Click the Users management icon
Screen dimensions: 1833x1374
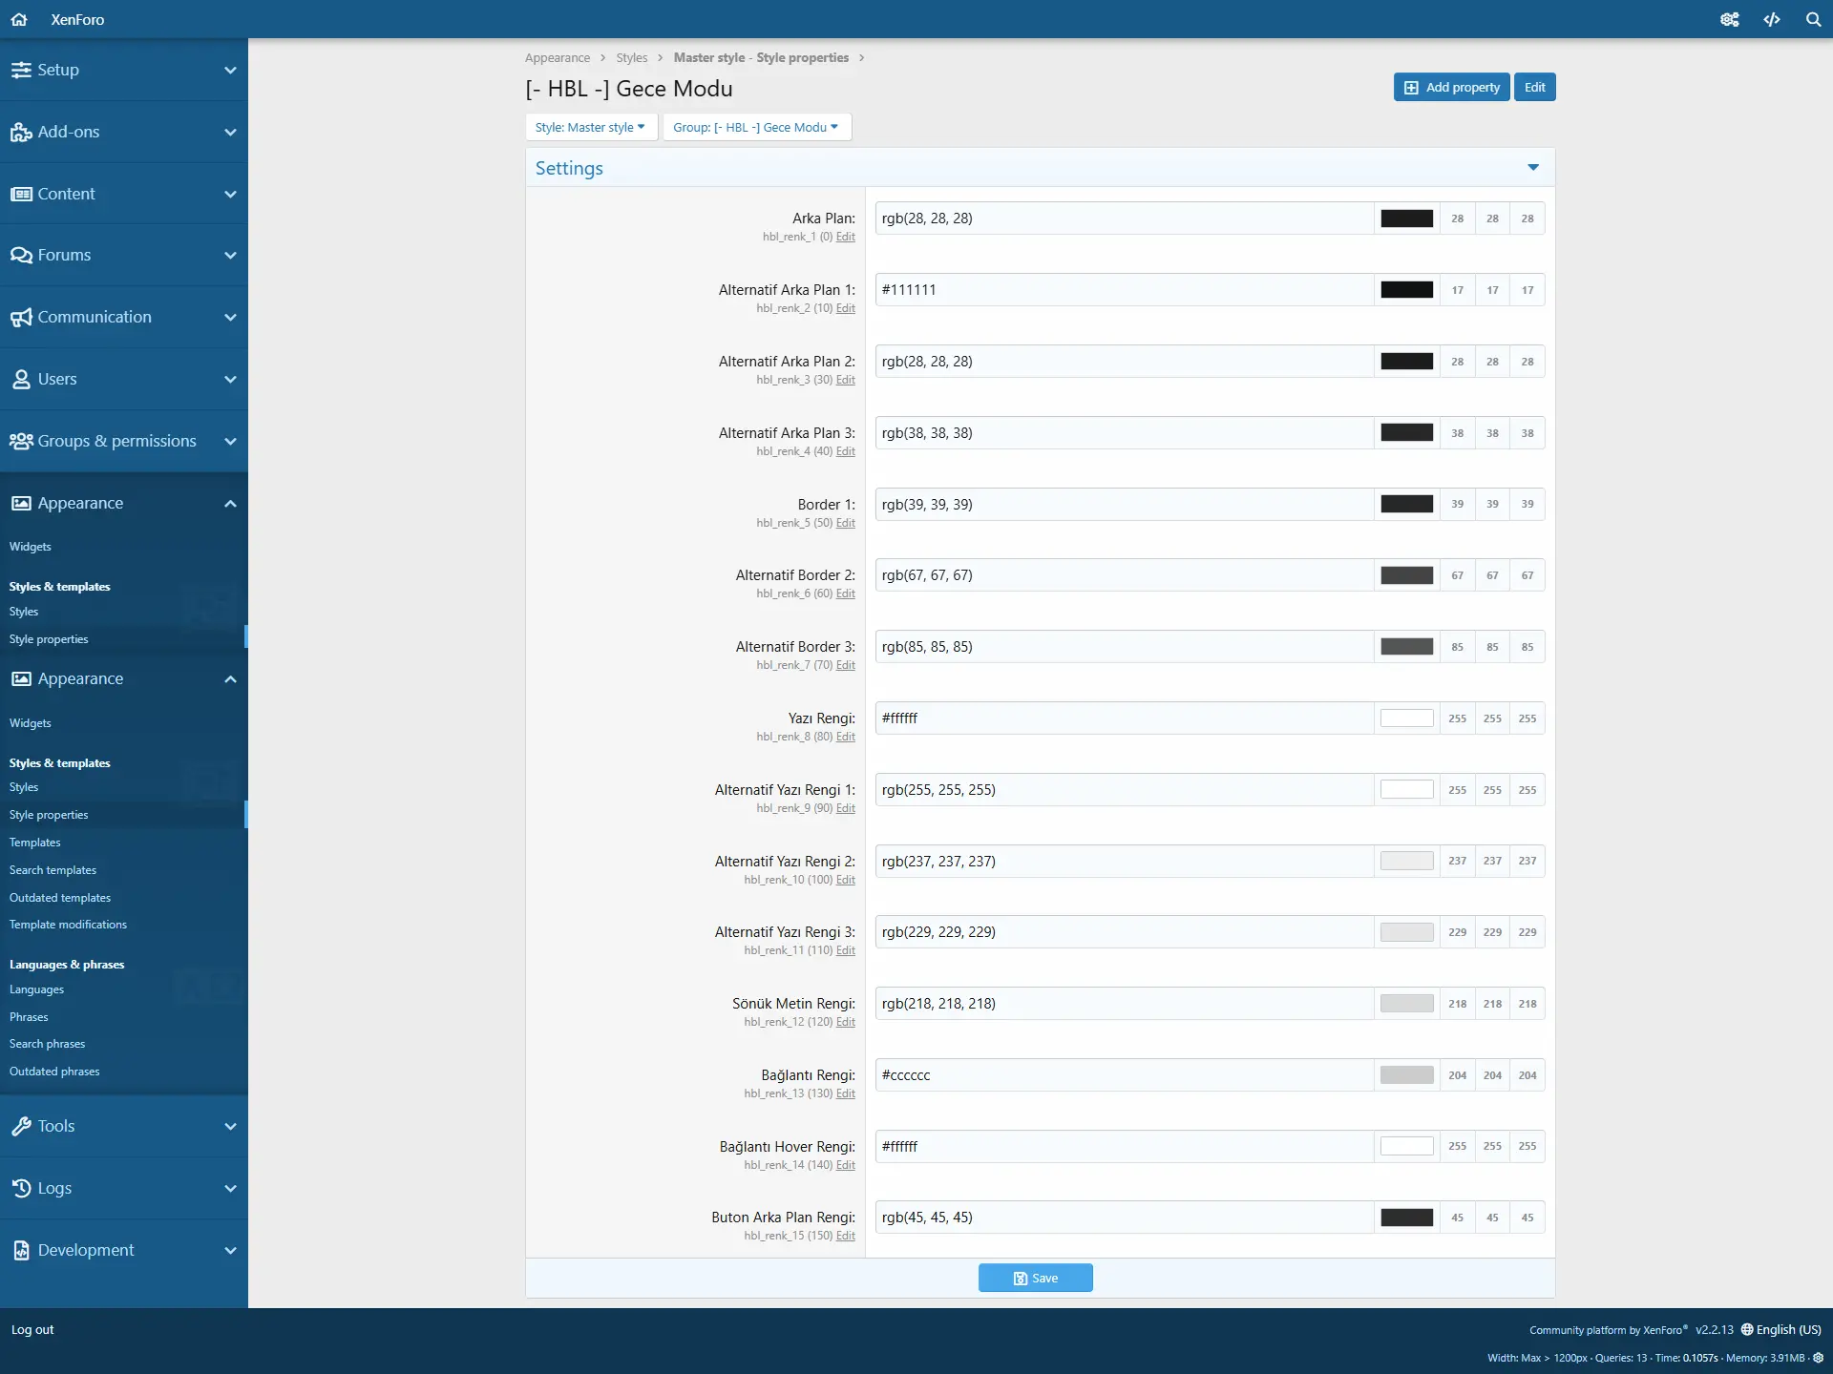click(x=22, y=378)
